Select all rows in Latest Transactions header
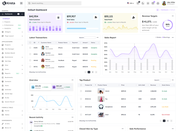178x131 pixels. coord(30,43)
